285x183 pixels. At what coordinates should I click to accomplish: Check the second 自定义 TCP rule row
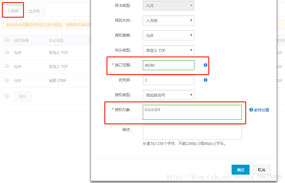coord(7,66)
